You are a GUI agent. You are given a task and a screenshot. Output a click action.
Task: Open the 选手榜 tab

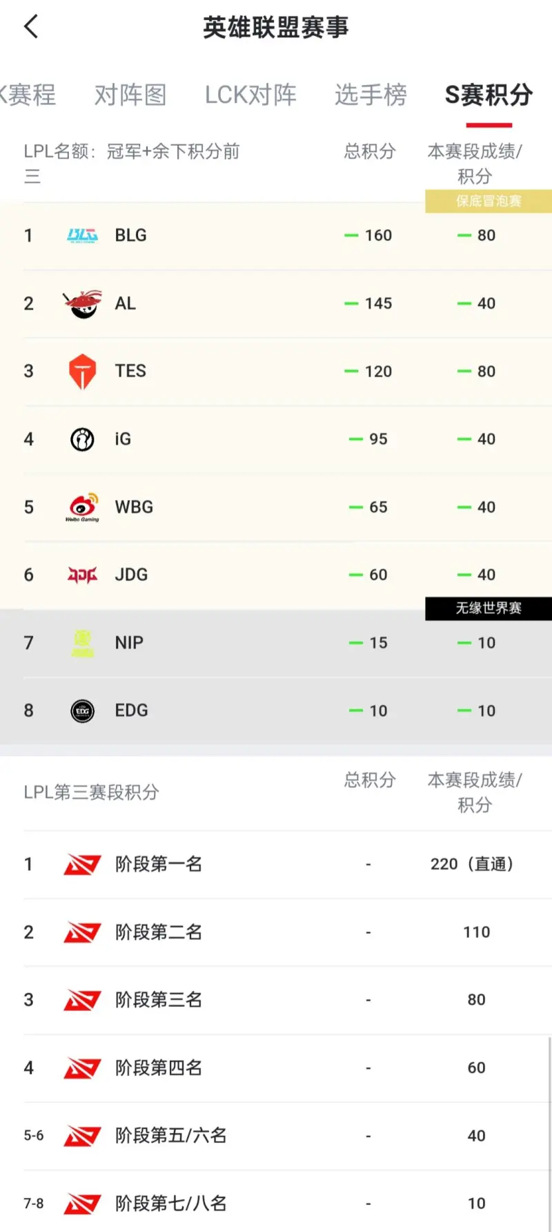pyautogui.click(x=371, y=97)
